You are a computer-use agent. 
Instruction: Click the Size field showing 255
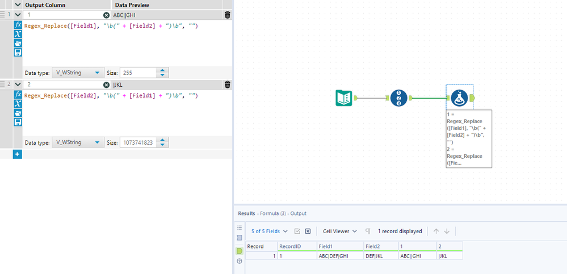tap(138, 73)
